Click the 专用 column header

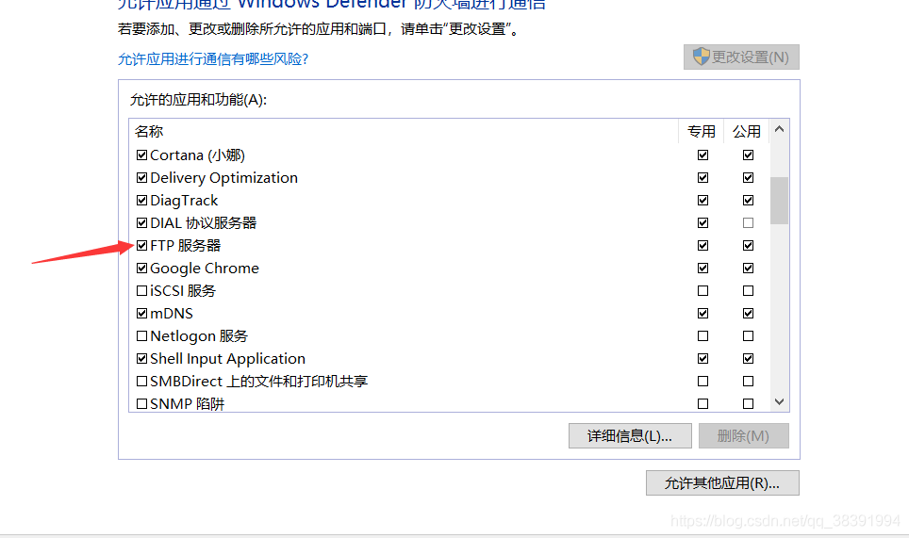point(702,131)
